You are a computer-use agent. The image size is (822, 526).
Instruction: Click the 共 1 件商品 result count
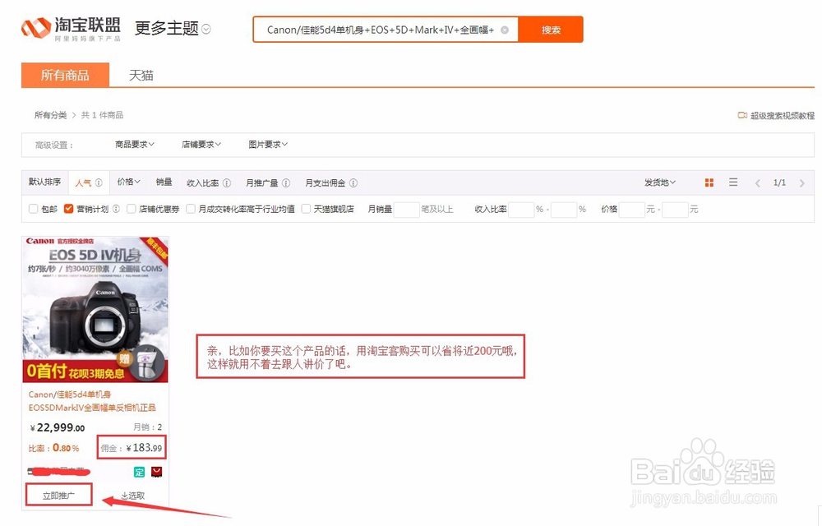(x=102, y=115)
